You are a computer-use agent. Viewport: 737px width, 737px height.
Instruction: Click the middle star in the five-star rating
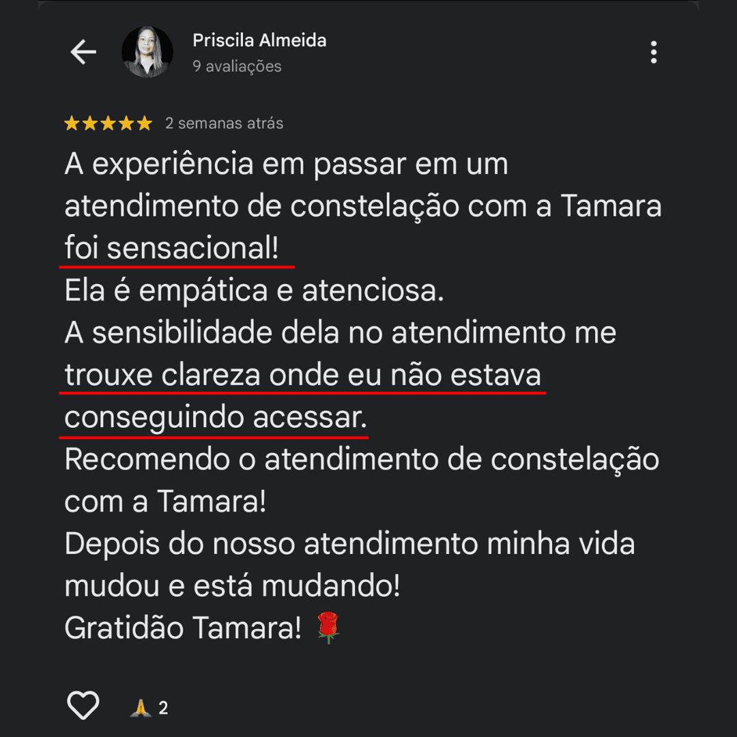click(x=109, y=124)
